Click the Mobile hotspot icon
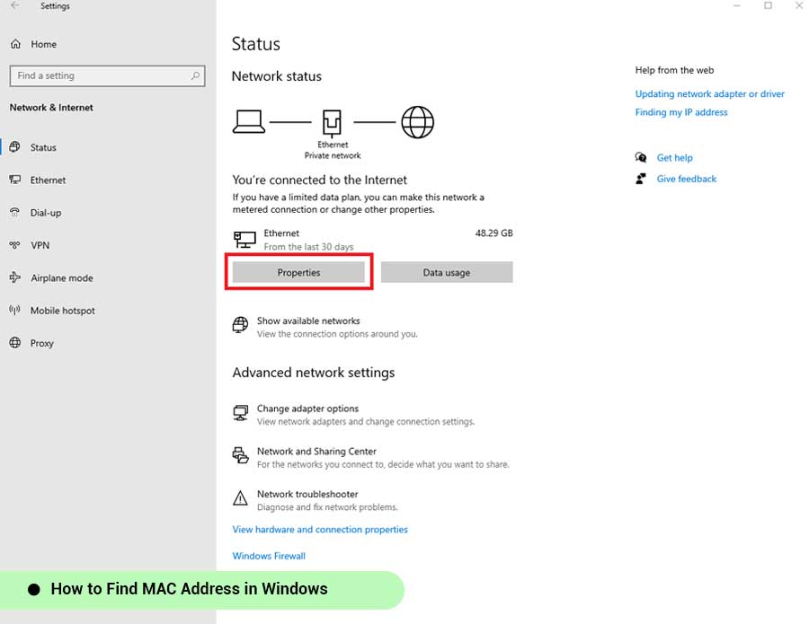The height and width of the screenshot is (624, 809). point(15,311)
